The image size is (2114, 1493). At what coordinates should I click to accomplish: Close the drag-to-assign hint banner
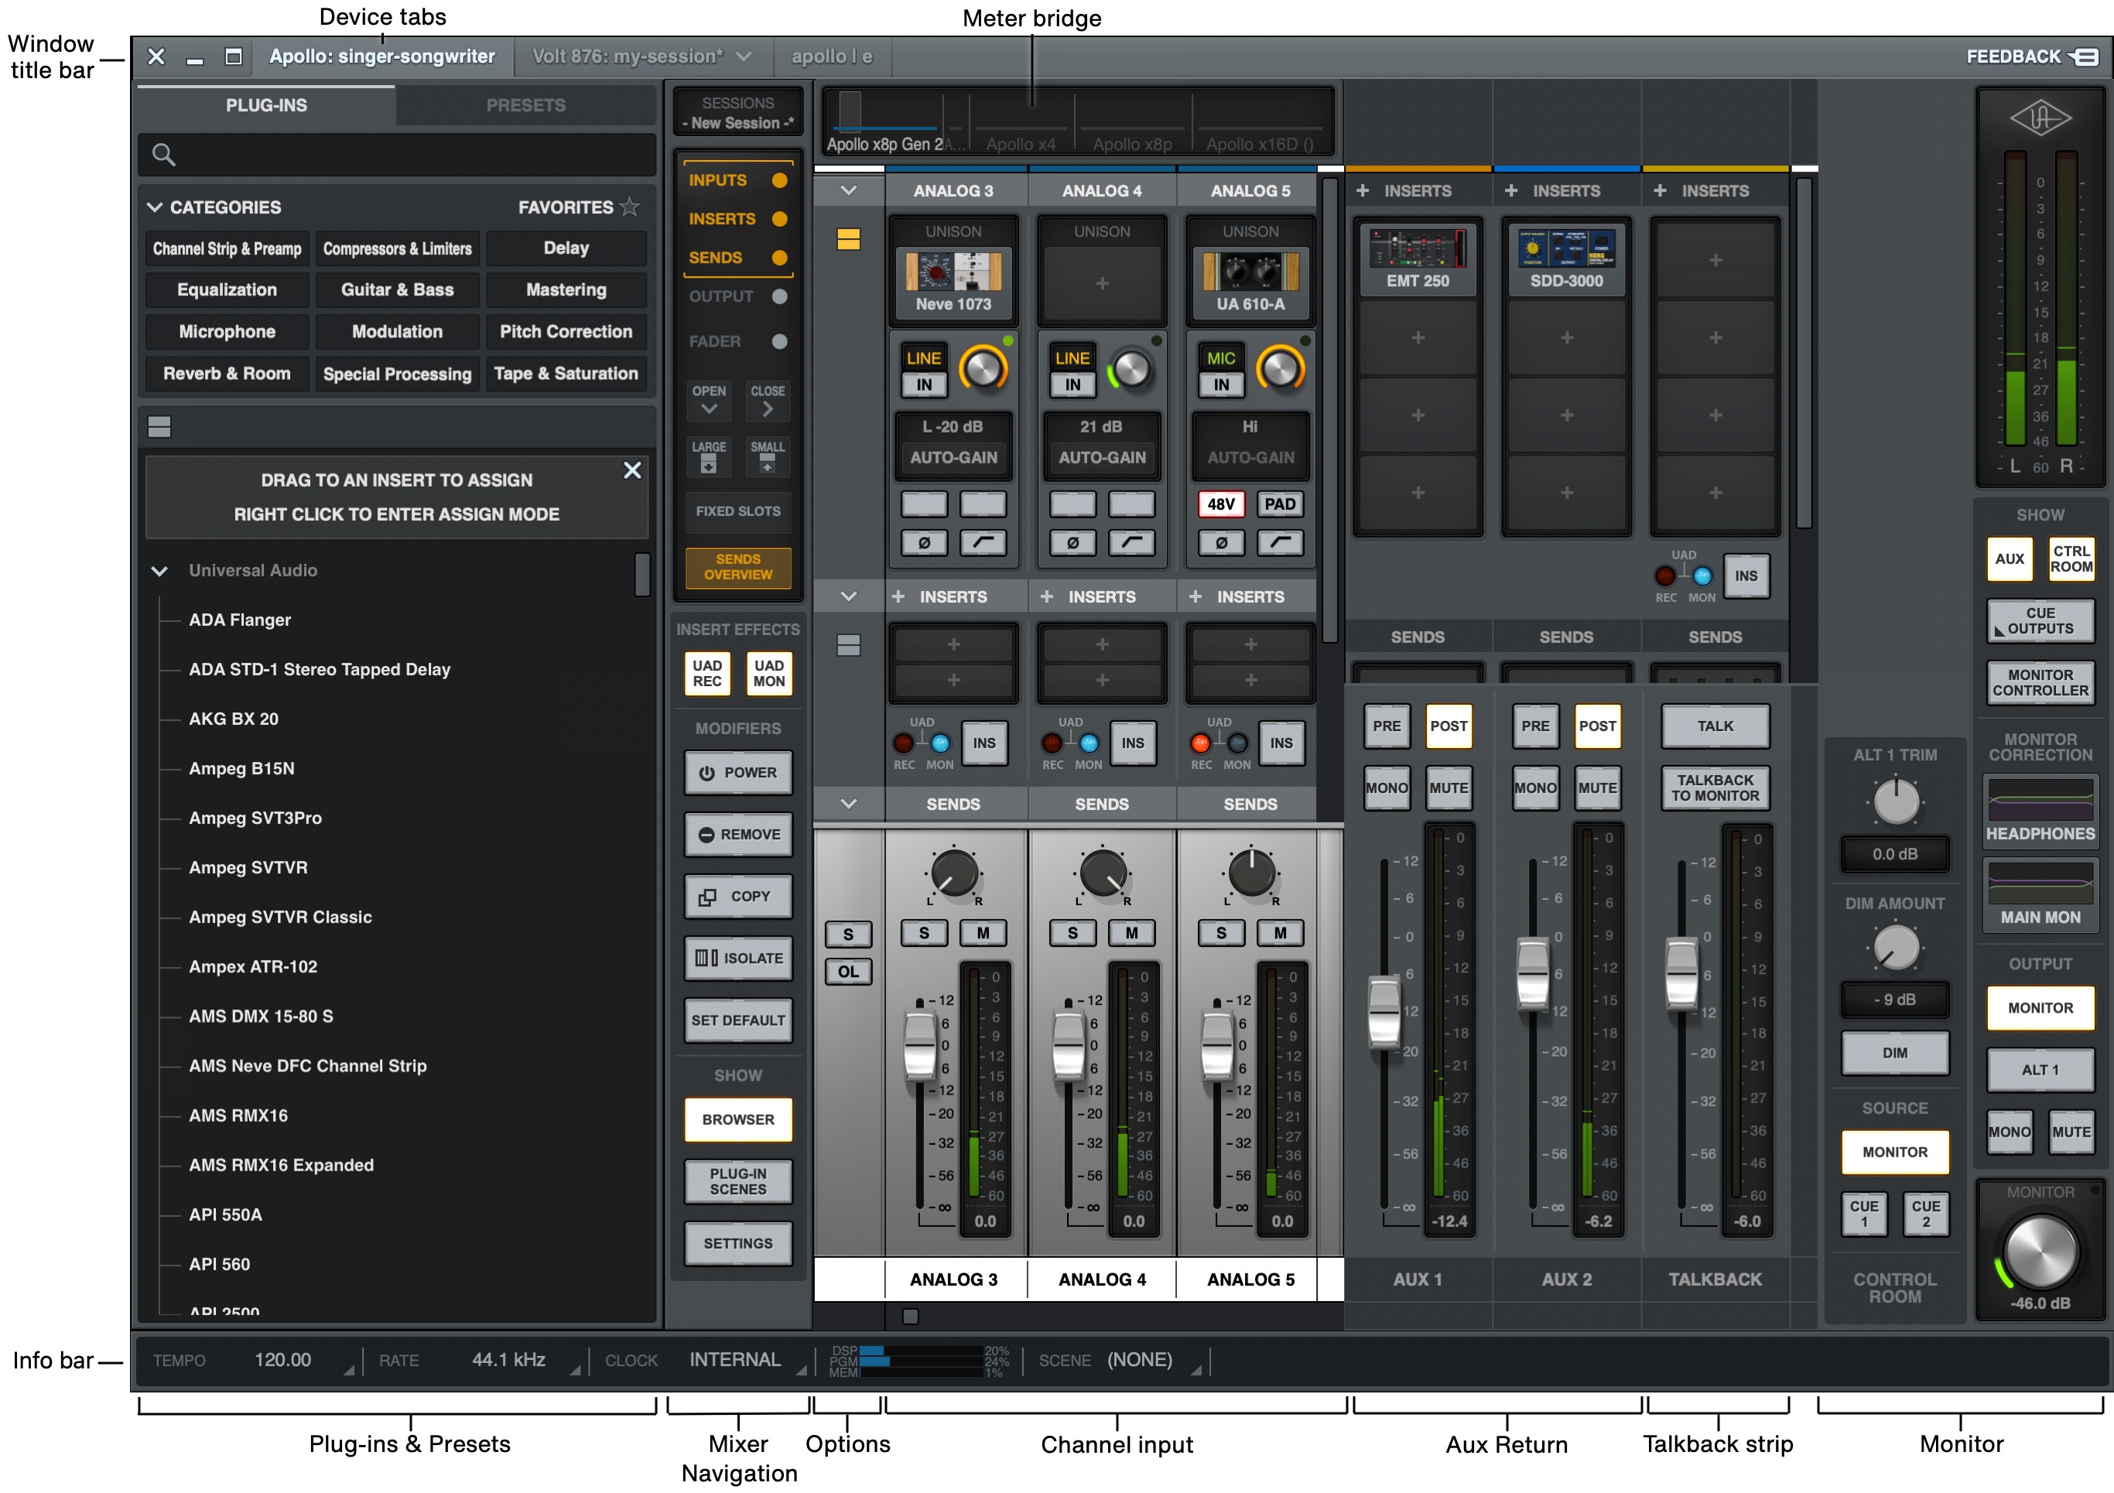click(632, 470)
